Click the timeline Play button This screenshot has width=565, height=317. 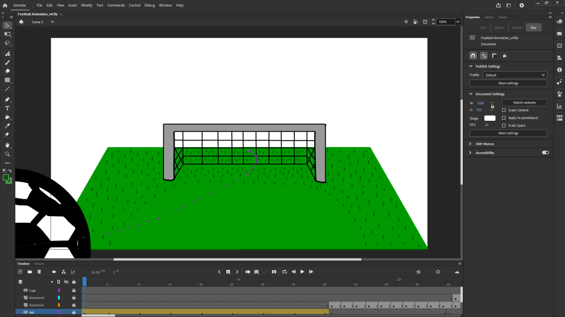coord(302,272)
